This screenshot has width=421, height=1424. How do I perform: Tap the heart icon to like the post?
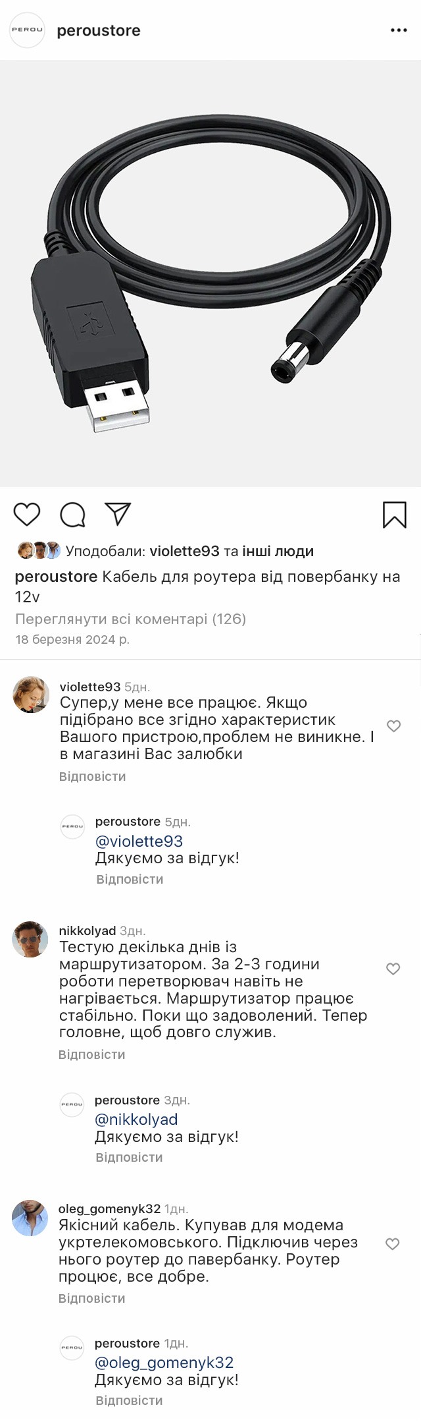(x=27, y=515)
